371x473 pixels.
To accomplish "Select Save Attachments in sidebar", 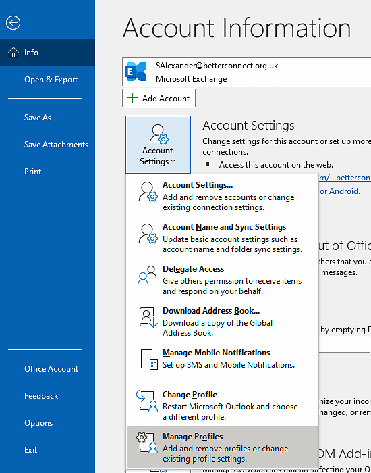I will pos(48,145).
